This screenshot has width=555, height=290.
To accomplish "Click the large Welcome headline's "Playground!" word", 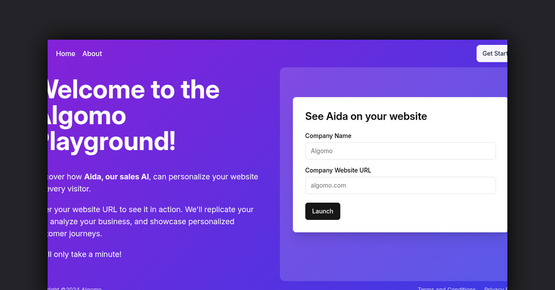I will pyautogui.click(x=111, y=141).
